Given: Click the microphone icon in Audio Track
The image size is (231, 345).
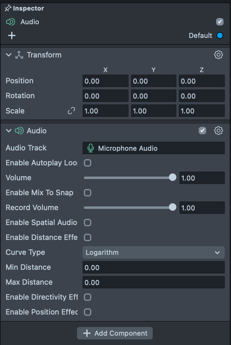Looking at the screenshot, I should [91, 148].
